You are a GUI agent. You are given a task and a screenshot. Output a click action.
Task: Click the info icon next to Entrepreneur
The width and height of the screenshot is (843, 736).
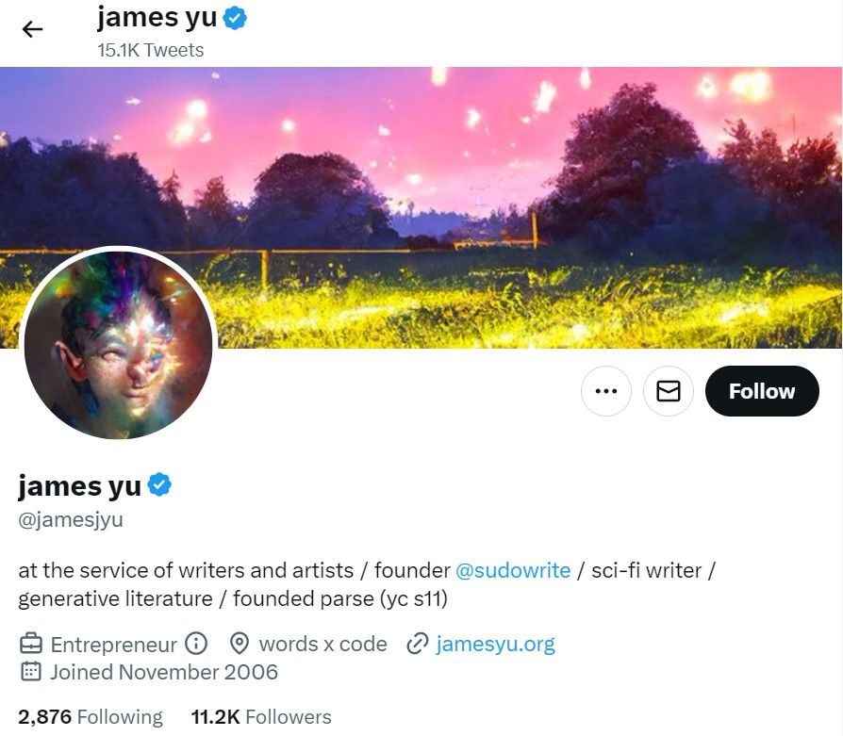click(196, 643)
